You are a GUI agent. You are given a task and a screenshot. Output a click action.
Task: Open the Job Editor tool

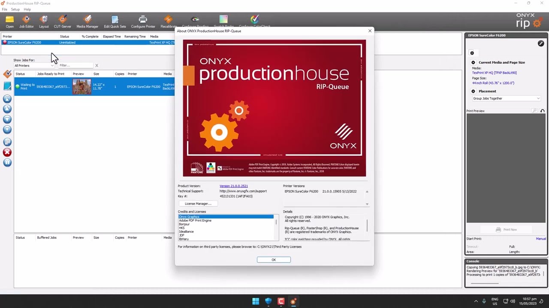coord(26,21)
